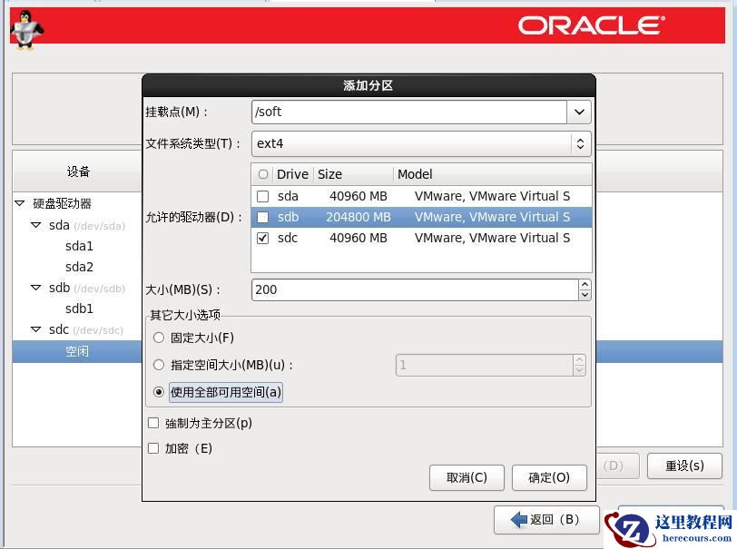Screen dimensions: 737x549
Task: Select the sda2 partition row
Action: coord(79,267)
